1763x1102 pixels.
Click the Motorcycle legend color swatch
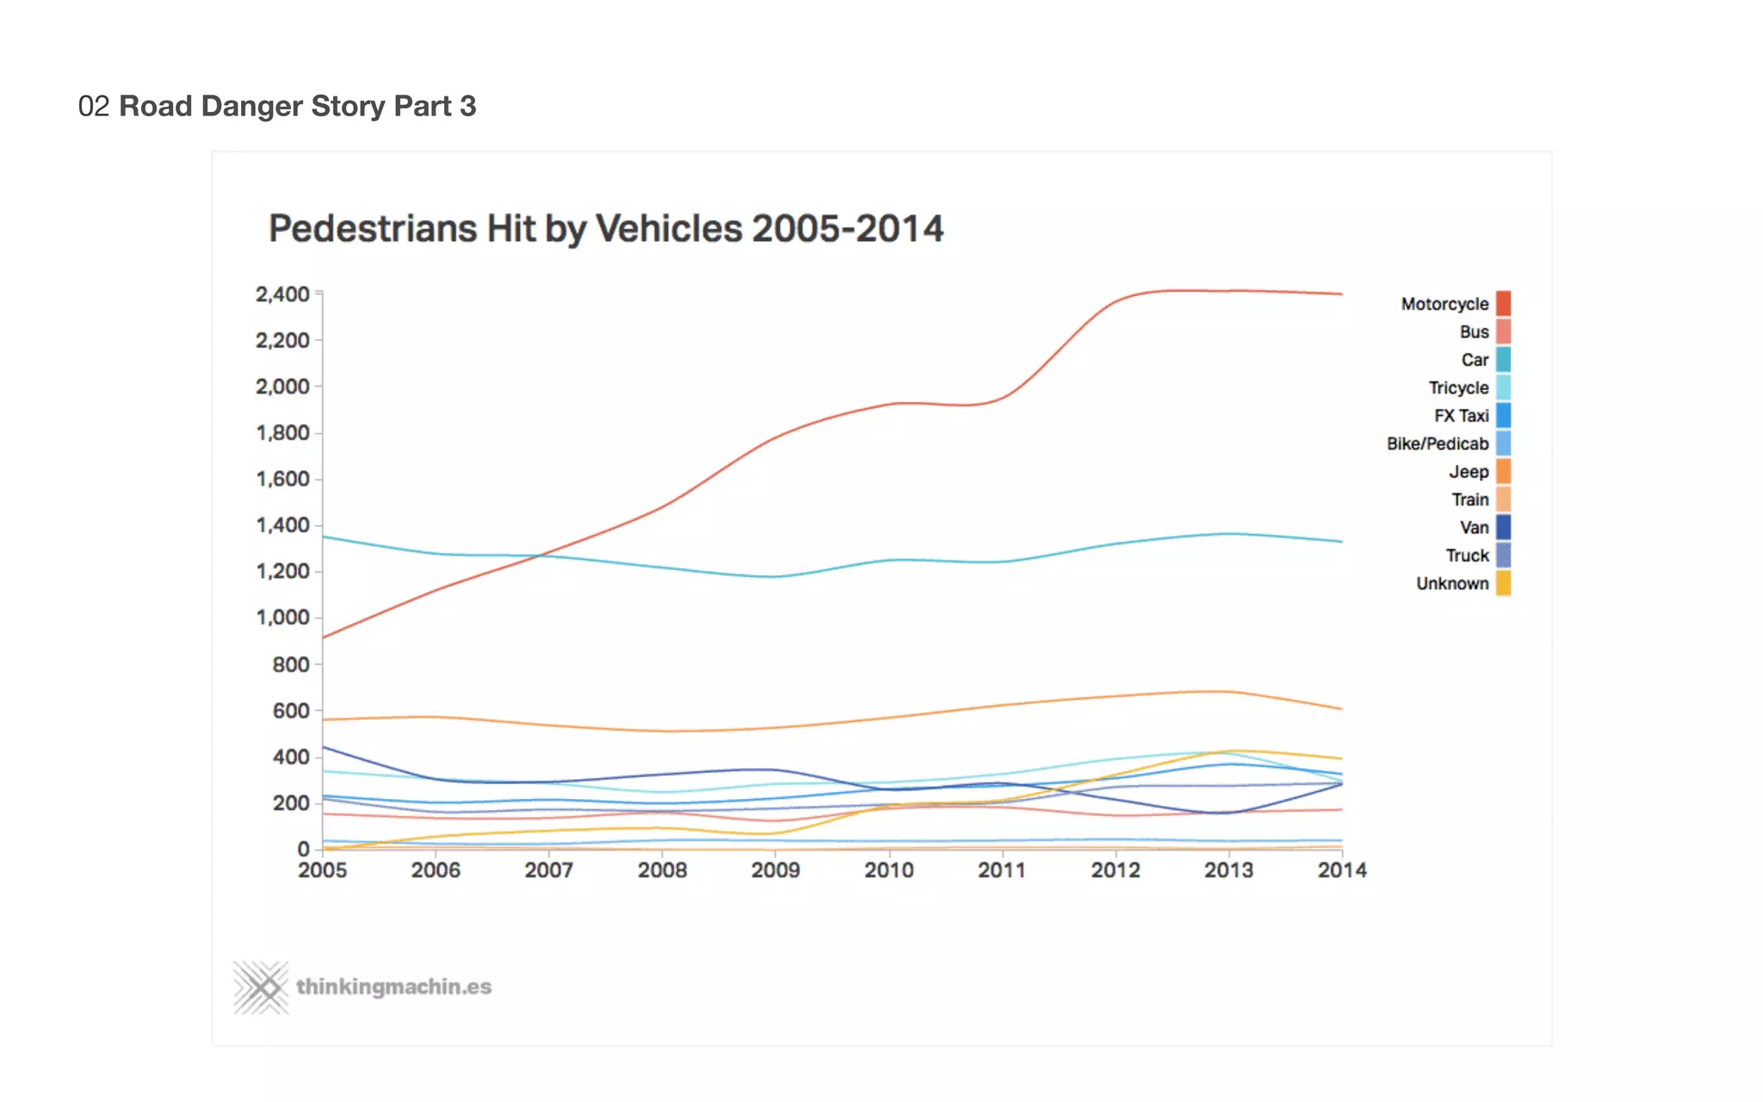(x=1503, y=304)
